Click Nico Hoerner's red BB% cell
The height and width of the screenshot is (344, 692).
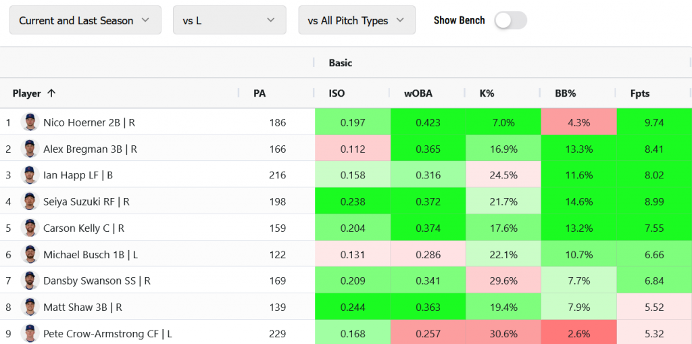(578, 122)
